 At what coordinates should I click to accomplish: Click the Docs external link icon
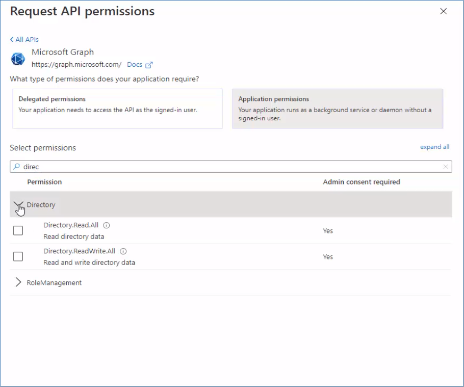(x=149, y=65)
